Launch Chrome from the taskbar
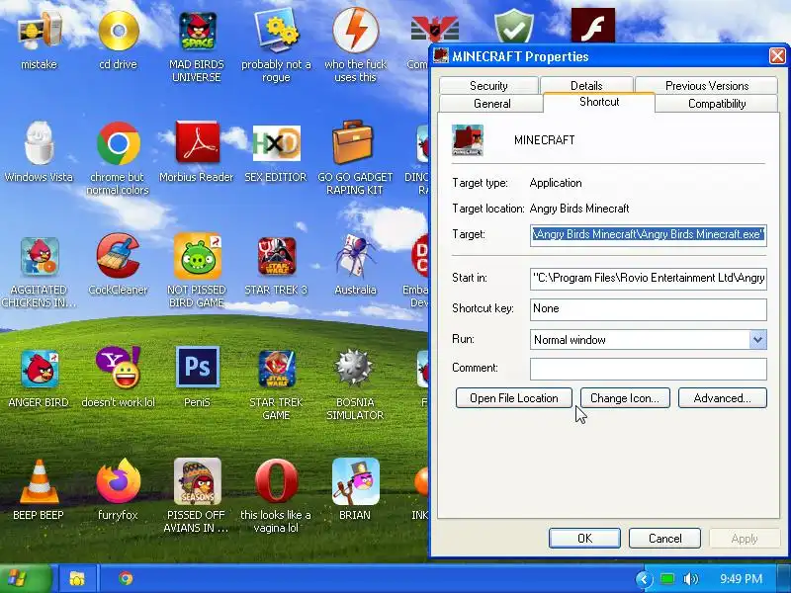The width and height of the screenshot is (791, 593). (127, 578)
